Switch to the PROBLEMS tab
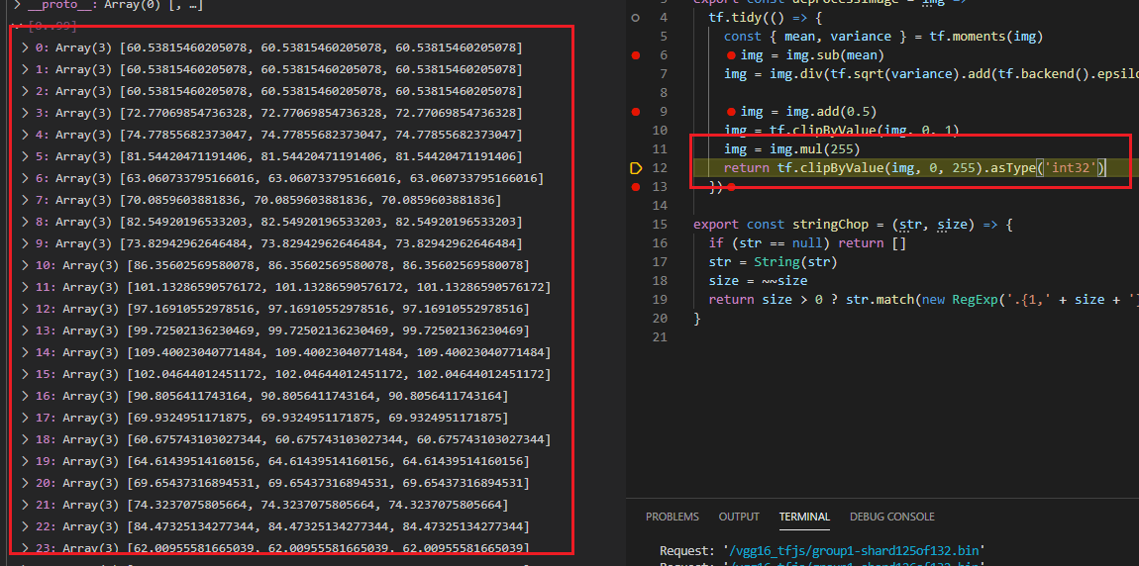Image resolution: width=1139 pixels, height=566 pixels. (672, 517)
